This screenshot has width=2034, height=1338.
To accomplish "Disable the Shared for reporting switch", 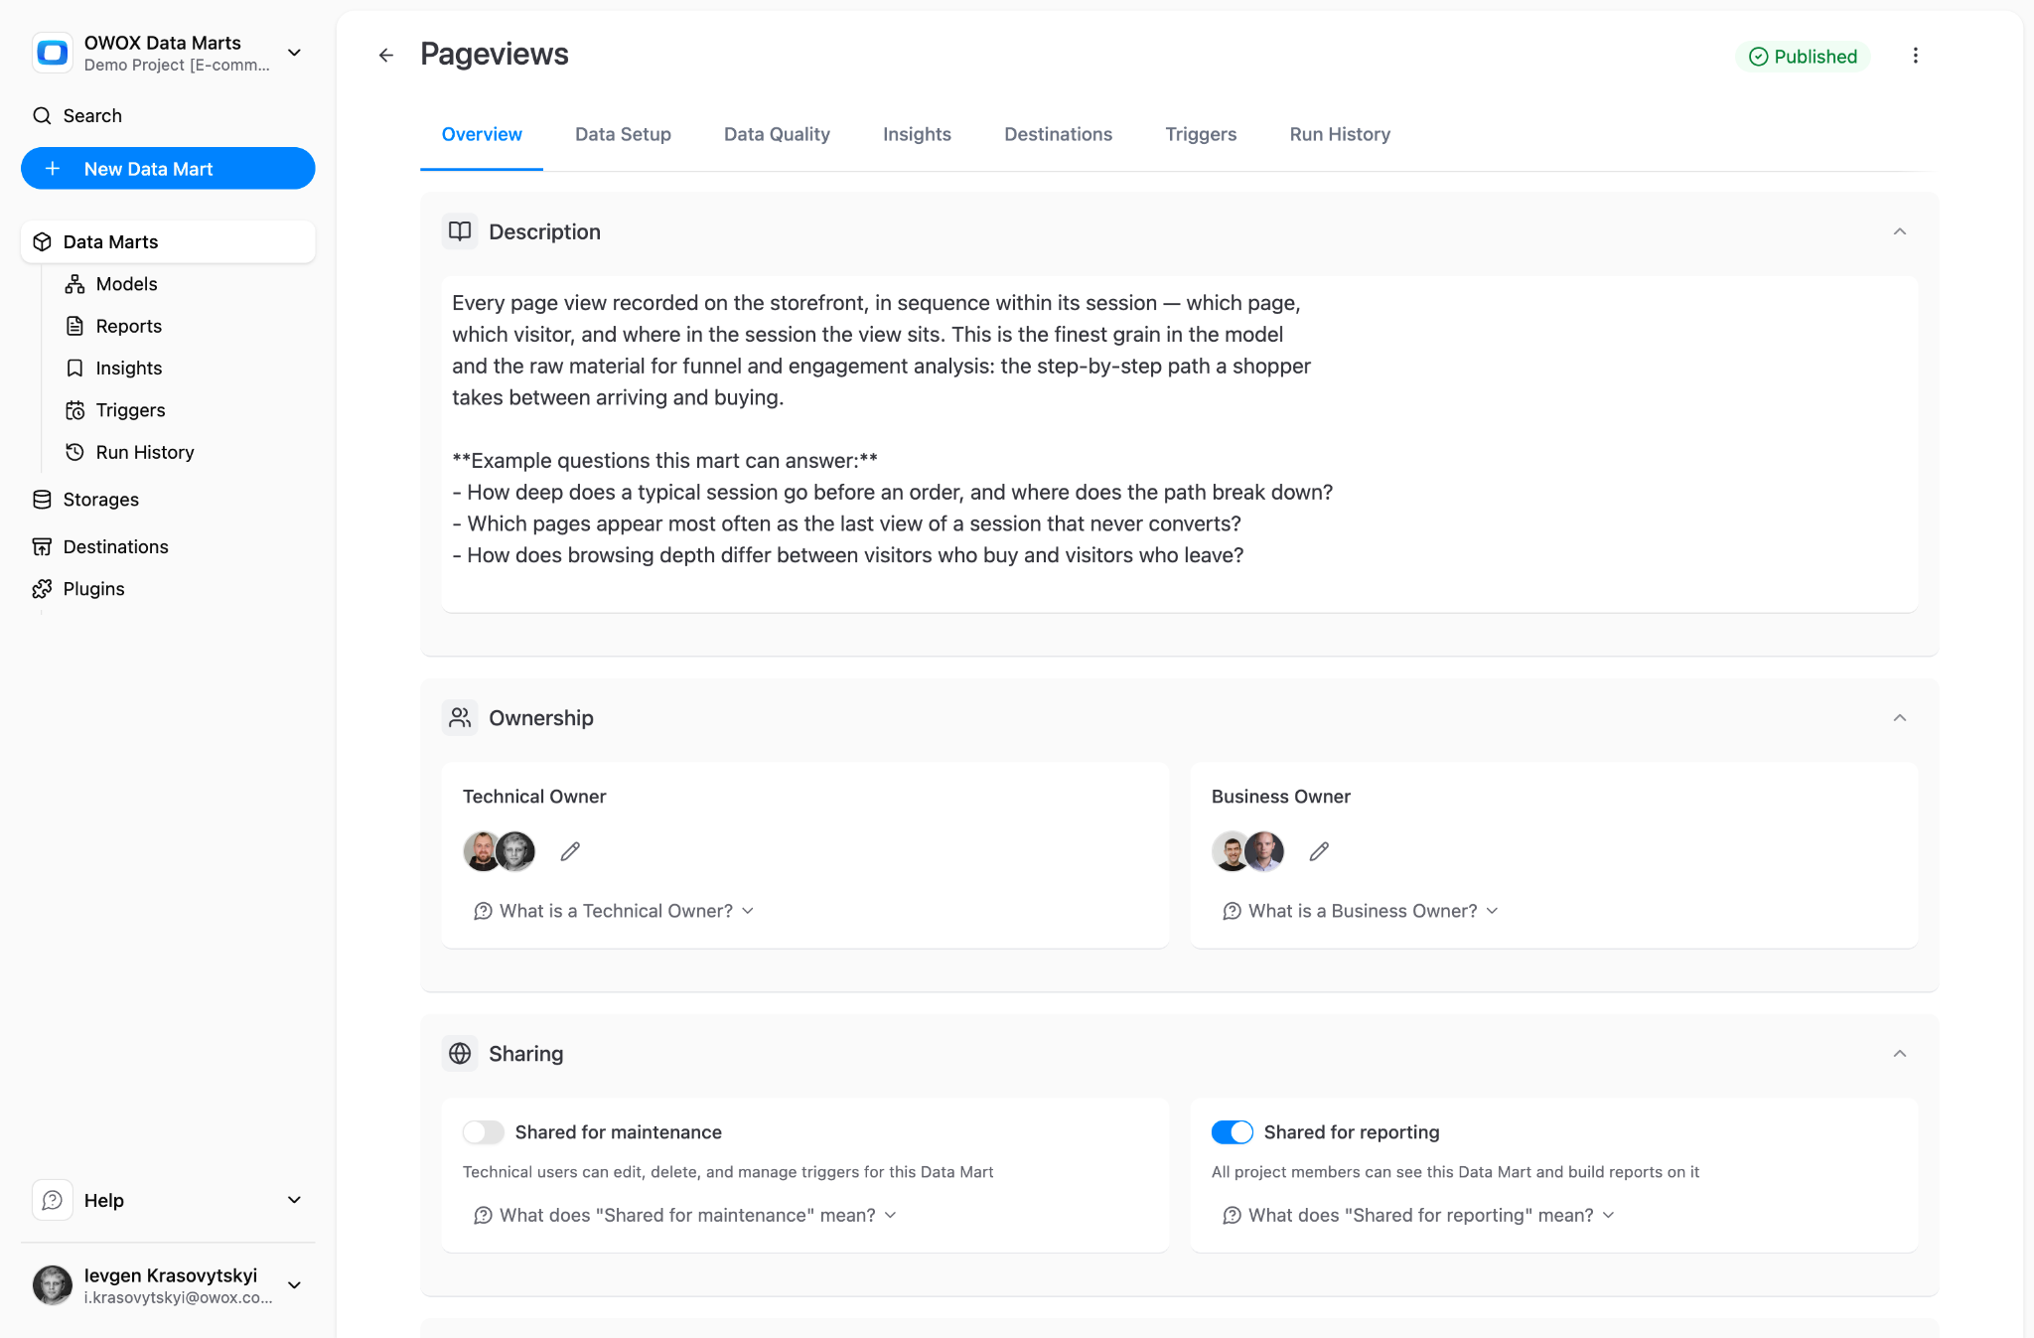I will tap(1232, 1132).
